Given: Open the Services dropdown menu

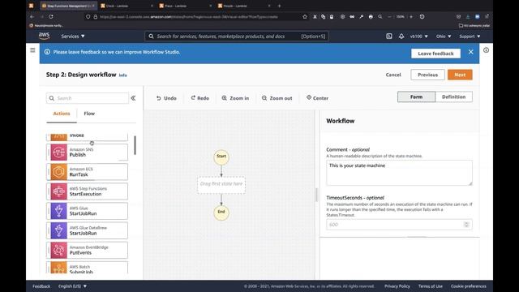Looking at the screenshot, I should (72, 36).
